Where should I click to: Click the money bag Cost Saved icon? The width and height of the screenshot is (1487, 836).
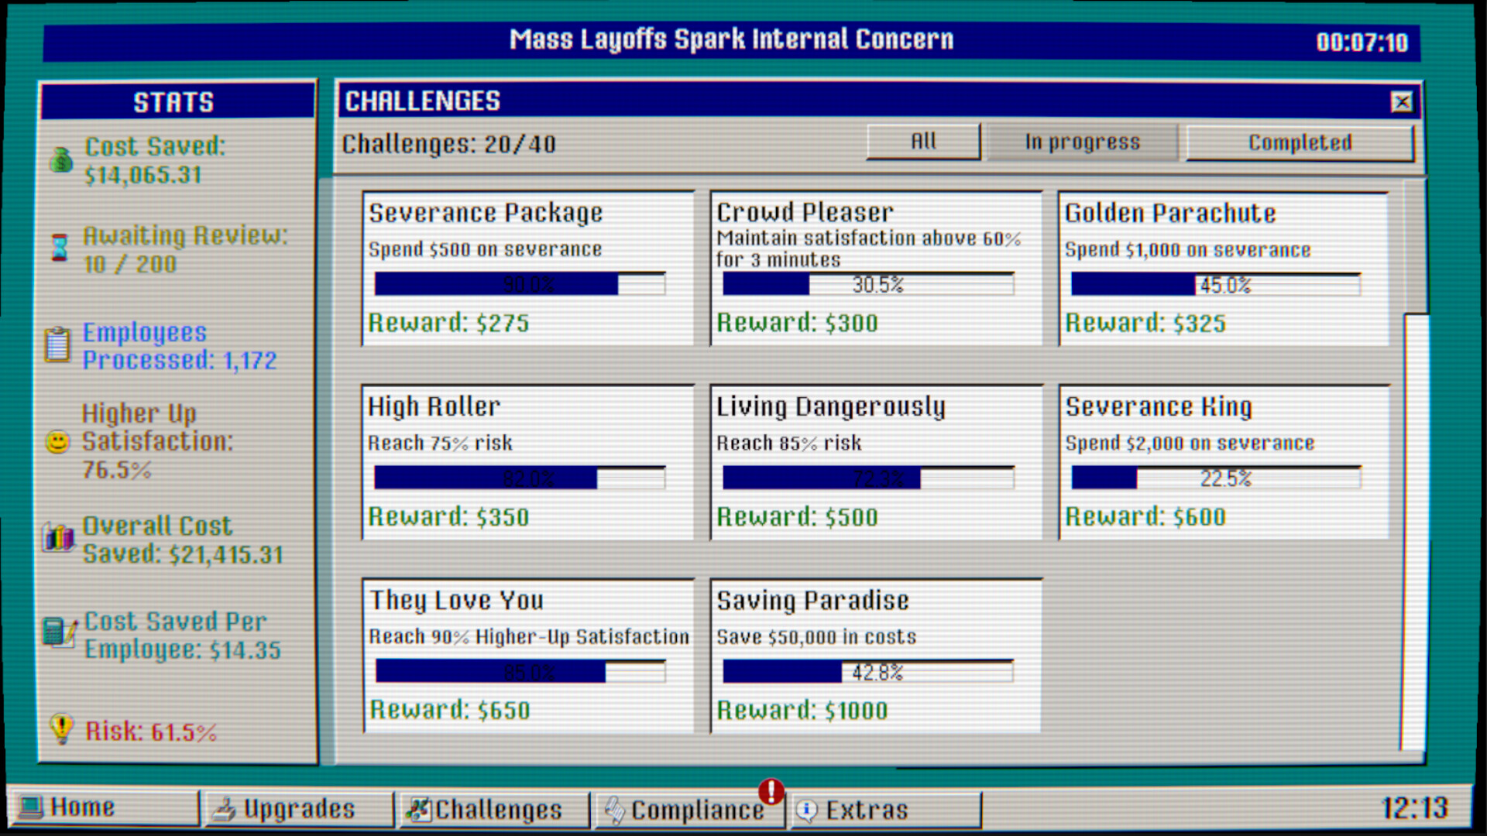pos(61,160)
